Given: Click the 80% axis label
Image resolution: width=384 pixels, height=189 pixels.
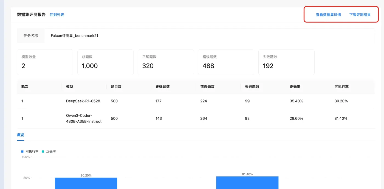Looking at the screenshot, I should tap(27, 178).
